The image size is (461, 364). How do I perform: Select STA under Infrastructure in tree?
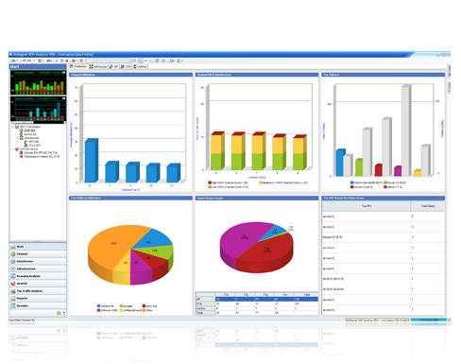tap(32, 146)
